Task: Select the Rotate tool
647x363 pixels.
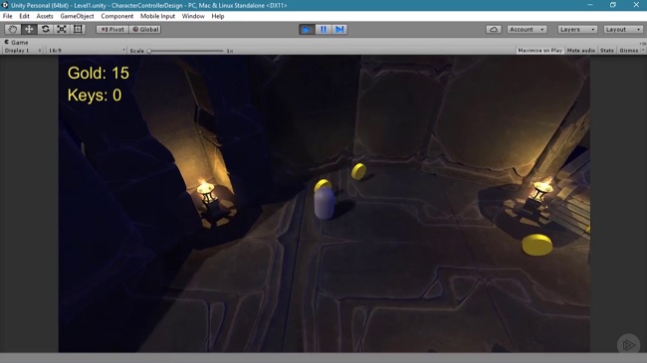Action: click(46, 29)
